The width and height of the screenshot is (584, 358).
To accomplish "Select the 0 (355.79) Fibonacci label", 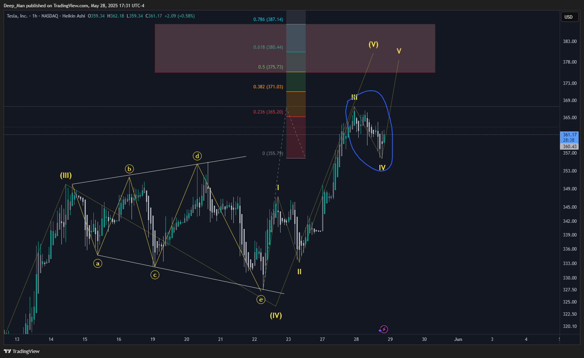I will [x=273, y=153].
